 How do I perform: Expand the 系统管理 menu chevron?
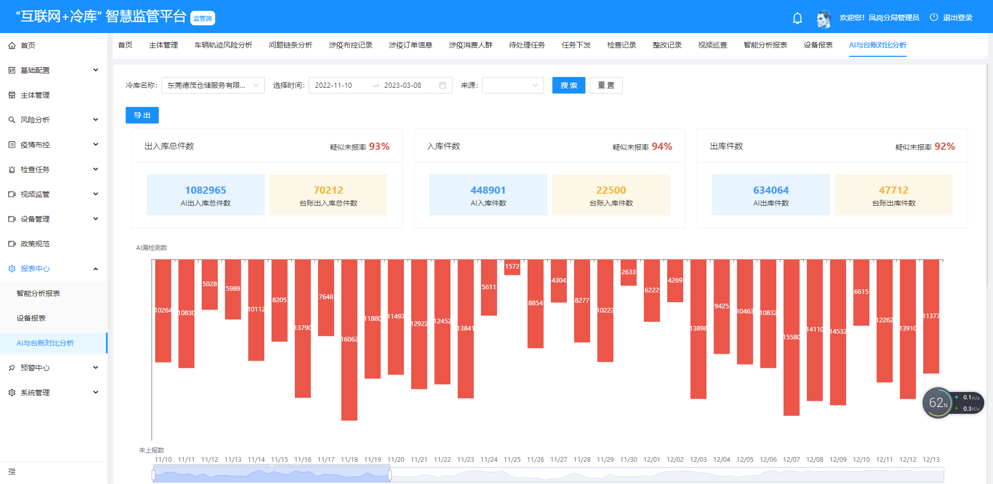pyautogui.click(x=96, y=393)
